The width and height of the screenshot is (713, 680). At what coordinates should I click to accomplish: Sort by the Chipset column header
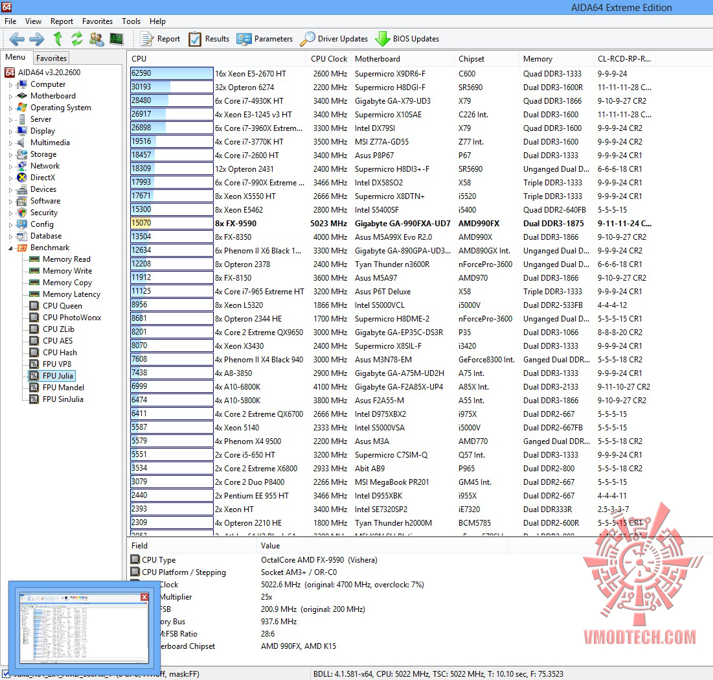click(486, 59)
